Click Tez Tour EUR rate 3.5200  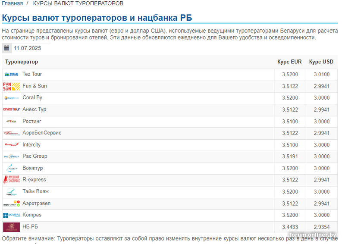point(290,75)
